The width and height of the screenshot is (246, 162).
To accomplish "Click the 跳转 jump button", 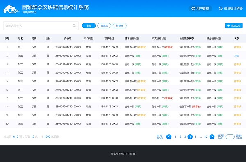I will click(239, 137).
